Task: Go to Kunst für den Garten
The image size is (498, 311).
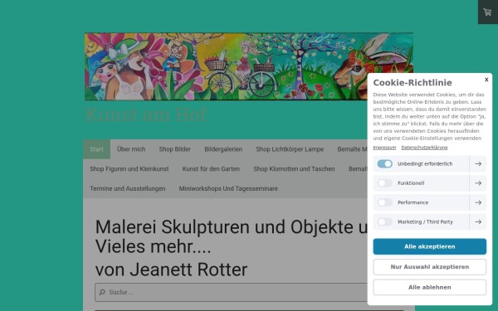Action: (211, 169)
